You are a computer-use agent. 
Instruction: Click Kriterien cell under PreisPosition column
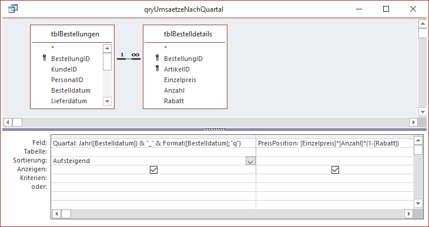(x=334, y=178)
